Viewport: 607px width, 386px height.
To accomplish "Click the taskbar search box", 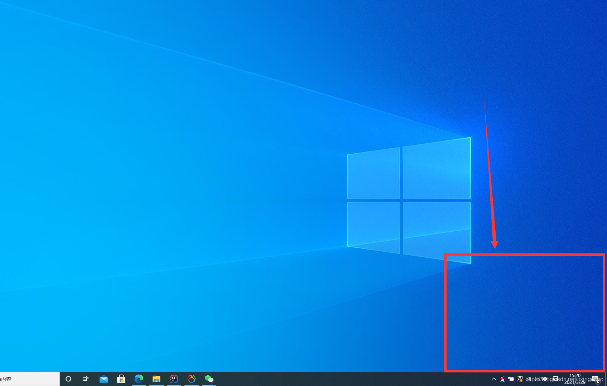I will click(30, 379).
